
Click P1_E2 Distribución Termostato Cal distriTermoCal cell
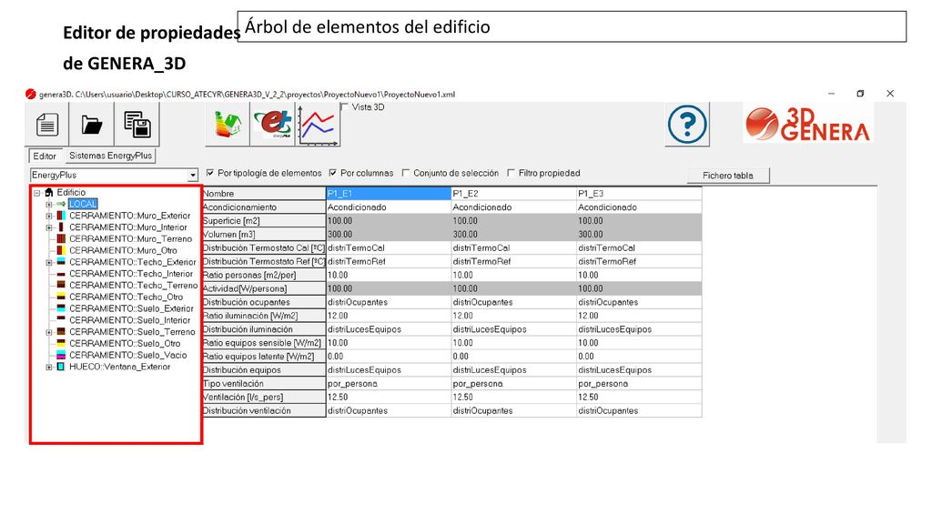[513, 247]
